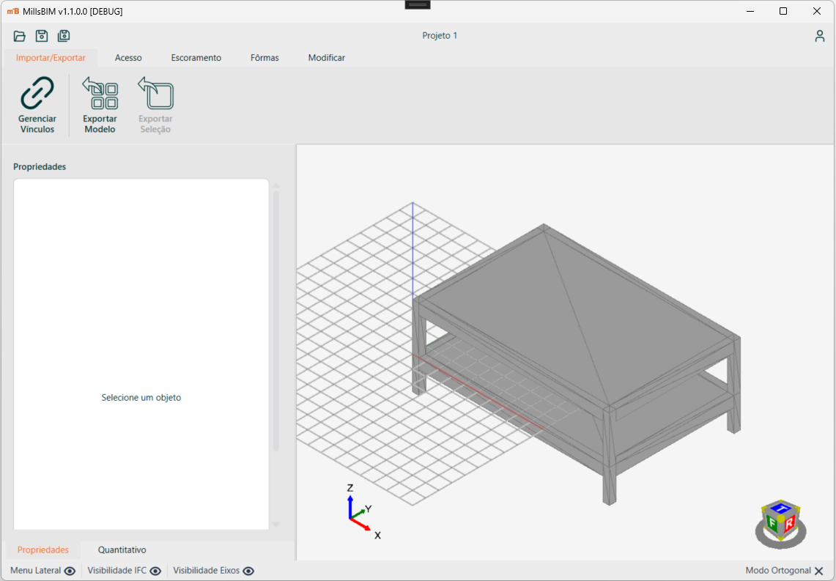Toggle Visibilidade Eixos eye icon
Viewport: 836px width, 581px height.
point(248,571)
